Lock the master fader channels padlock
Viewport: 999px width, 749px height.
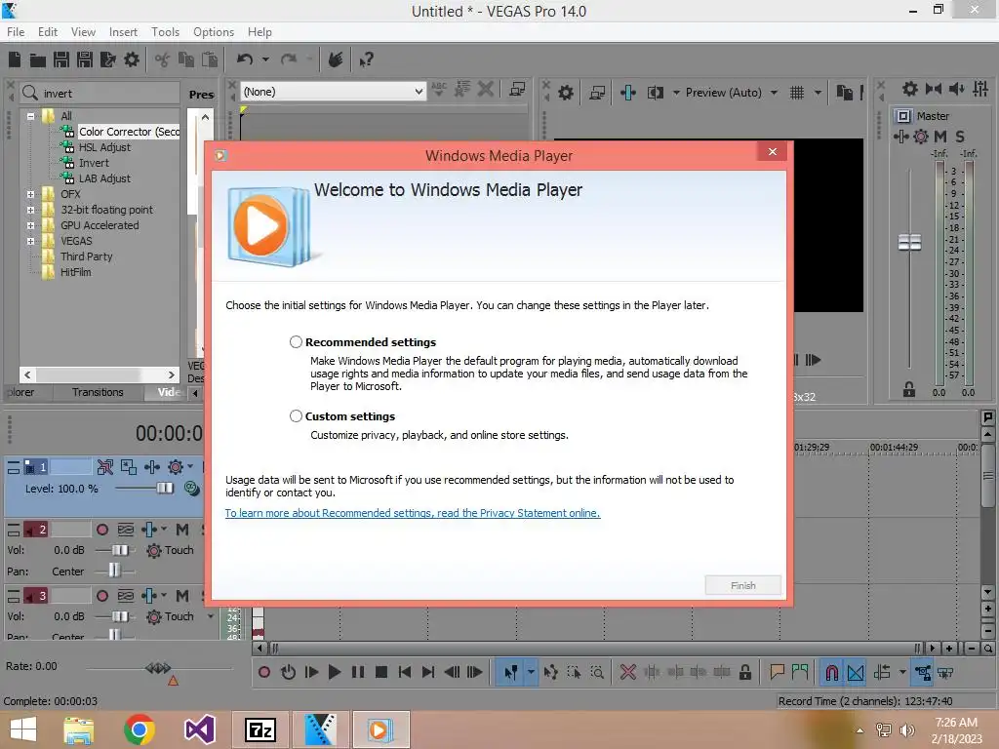909,390
